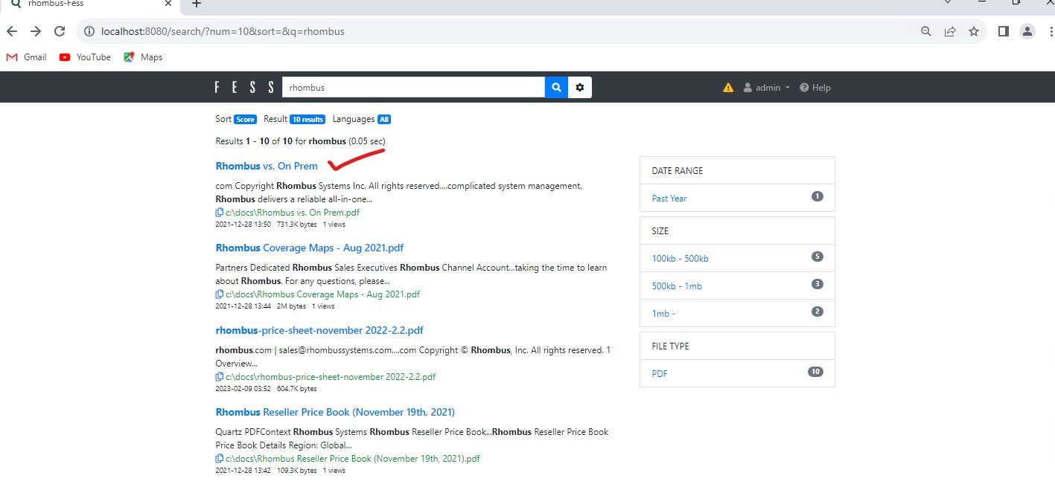Open the Help menu item
Screen dimensions: 1055x487
coord(815,88)
